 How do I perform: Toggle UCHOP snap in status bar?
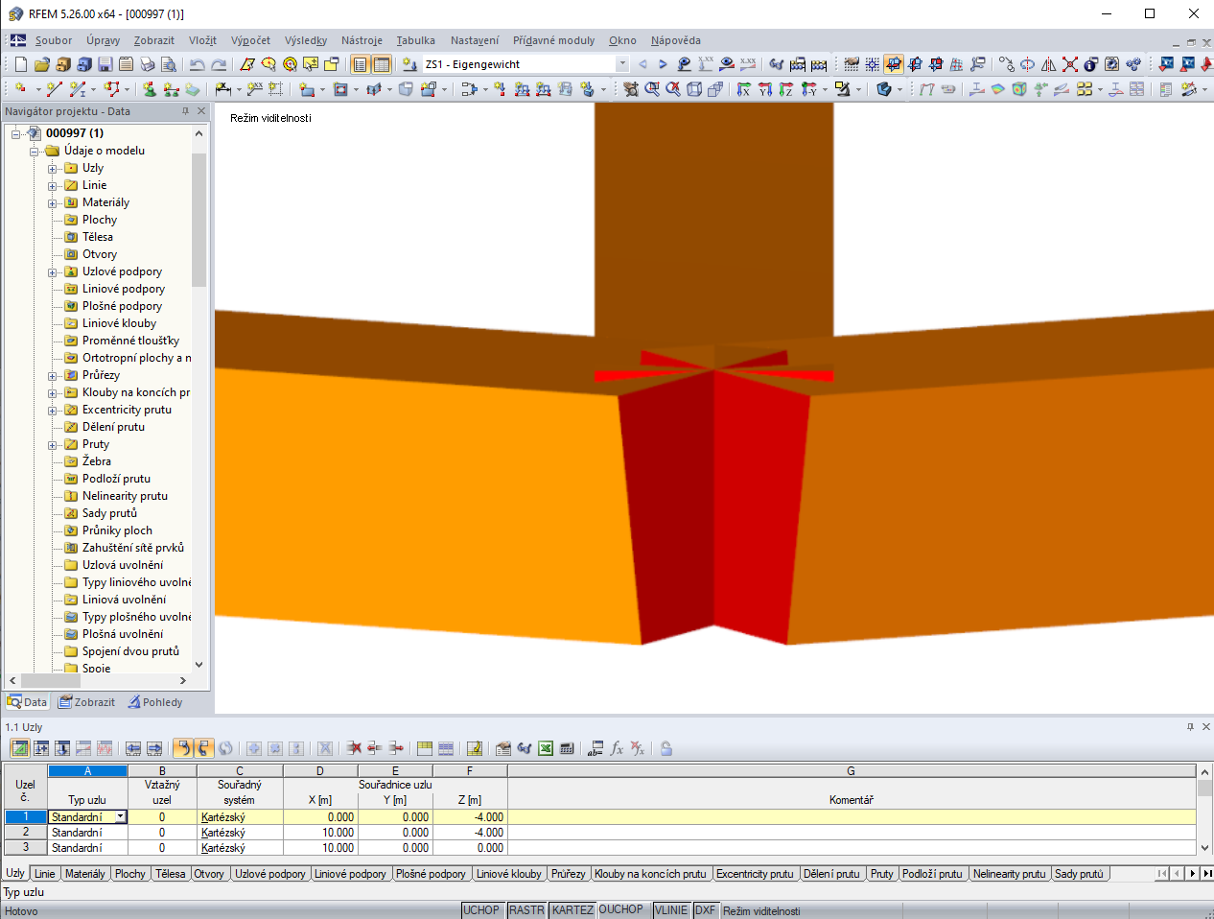click(x=481, y=910)
